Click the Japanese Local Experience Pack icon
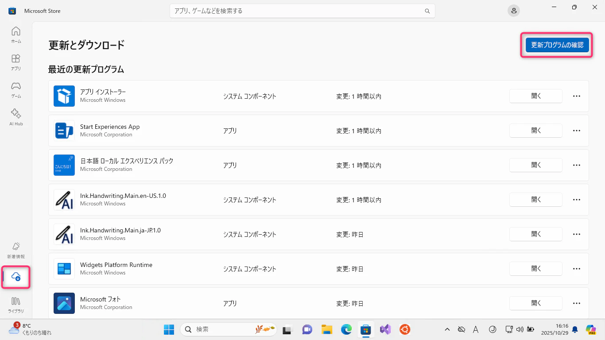Viewport: 605px width, 340px height. tap(64, 165)
